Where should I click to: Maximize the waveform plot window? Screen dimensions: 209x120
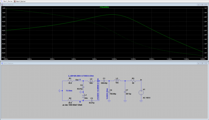202,5
